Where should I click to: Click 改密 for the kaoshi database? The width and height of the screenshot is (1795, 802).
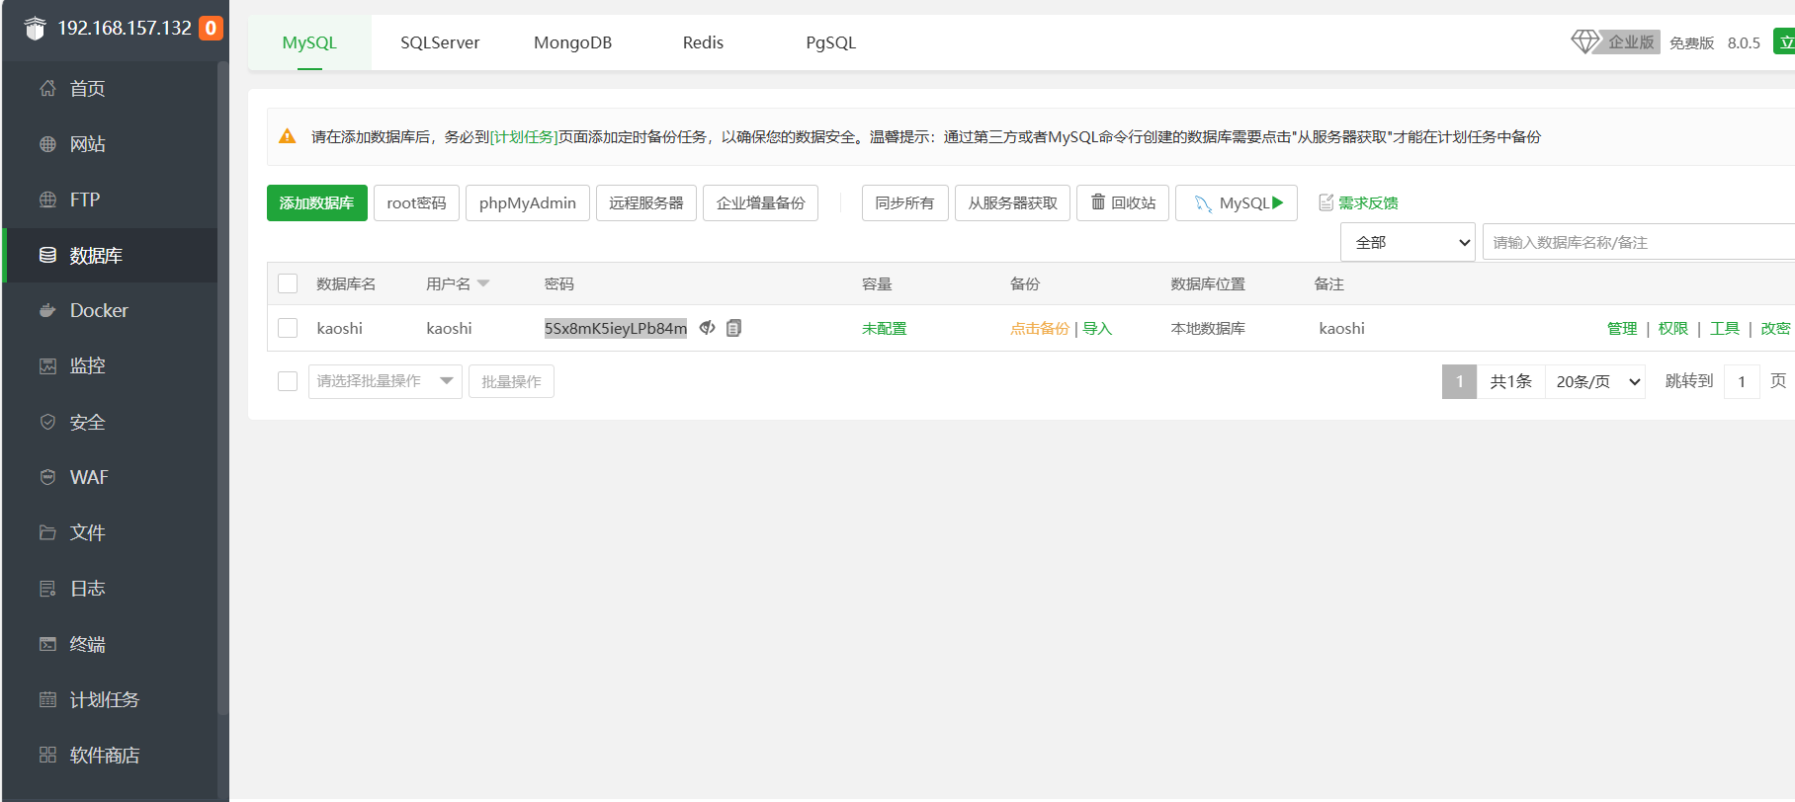click(1775, 328)
